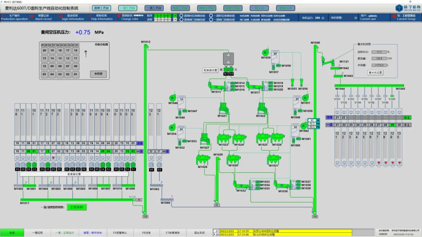Click F5报警确认 alarm acknowledge
This screenshot has height=237, width=422.
(120, 233)
